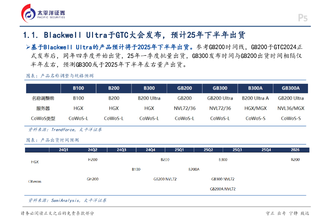333x223 pixels.
Task: Select the B100 column header
Action: pos(78,88)
